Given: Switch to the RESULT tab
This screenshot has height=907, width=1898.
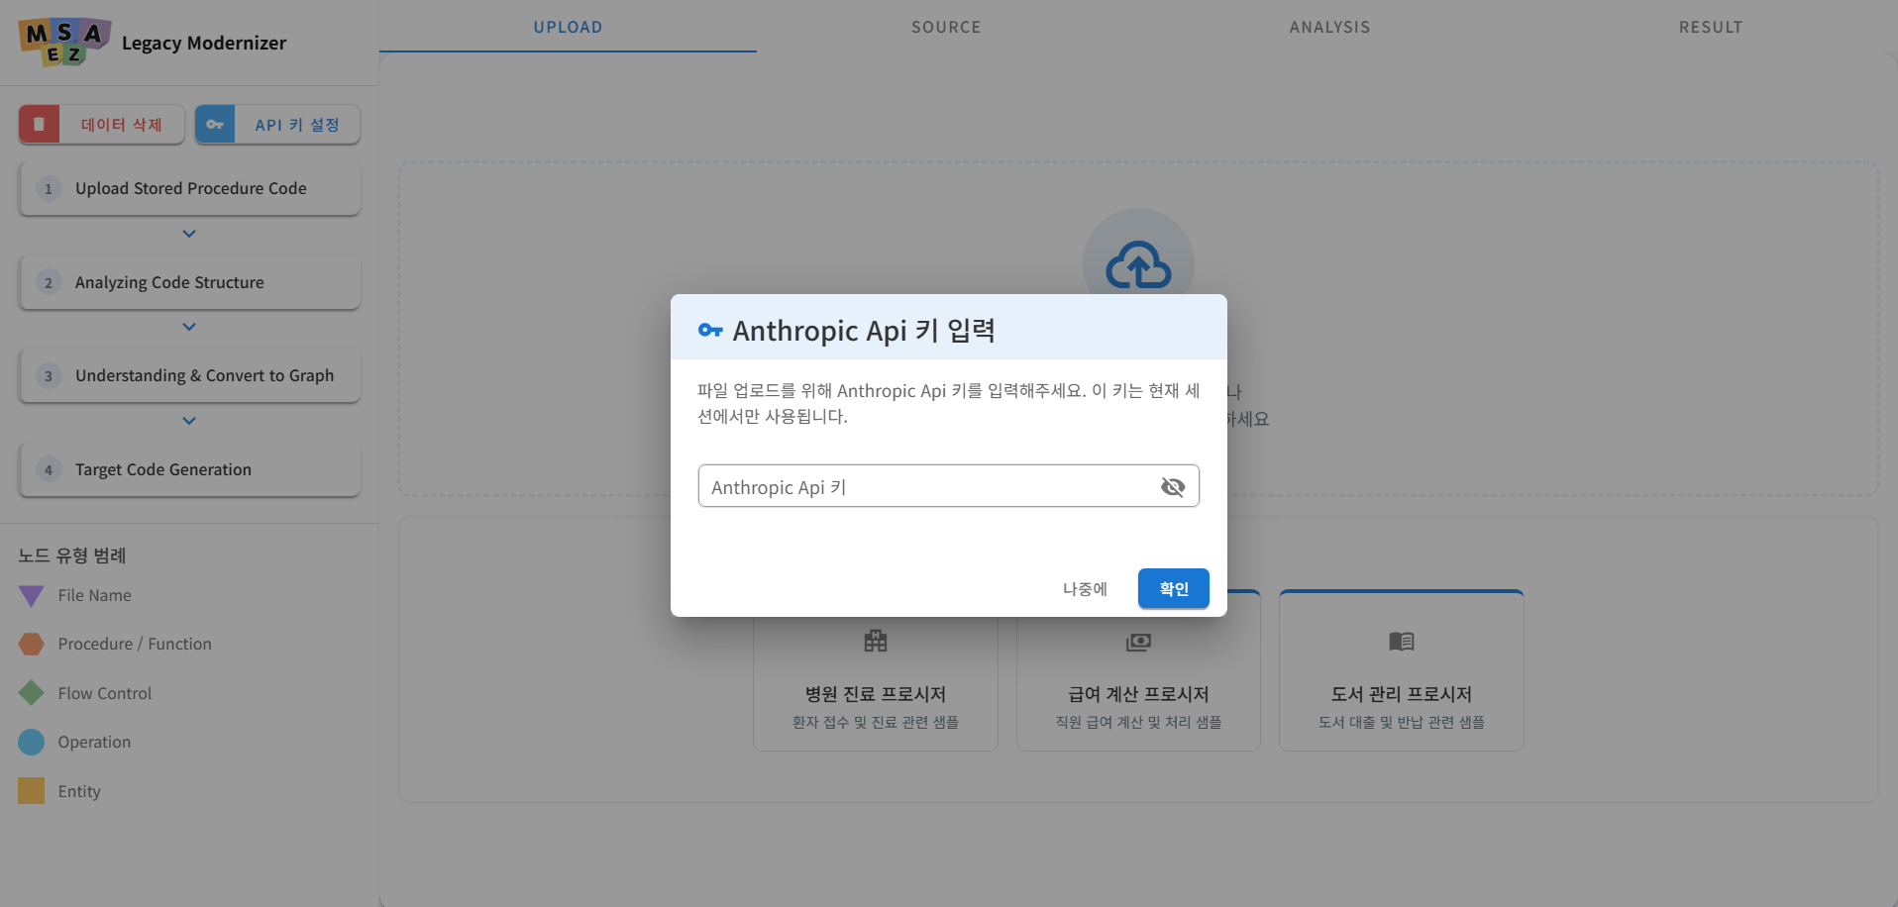Looking at the screenshot, I should tap(1710, 27).
